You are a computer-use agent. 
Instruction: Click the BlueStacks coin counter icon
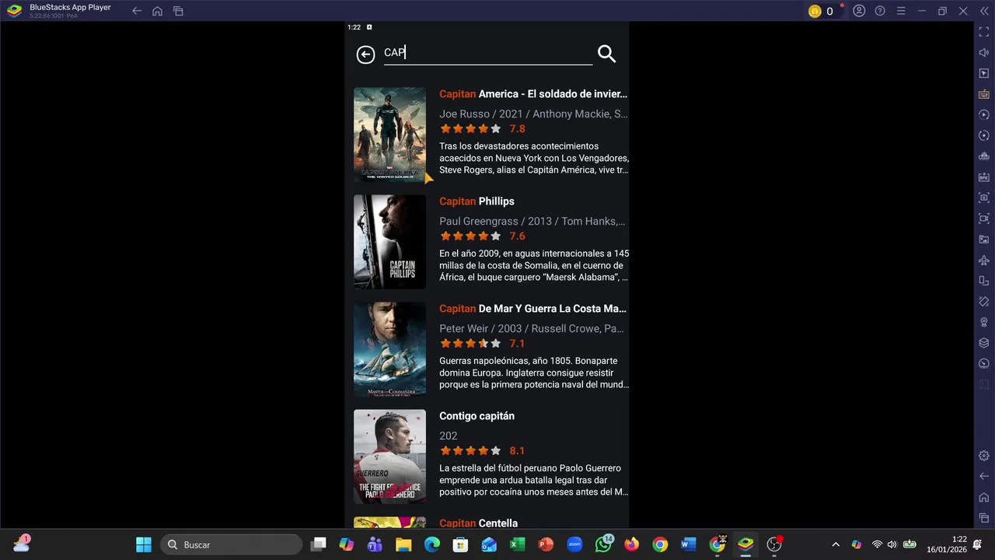coord(815,11)
